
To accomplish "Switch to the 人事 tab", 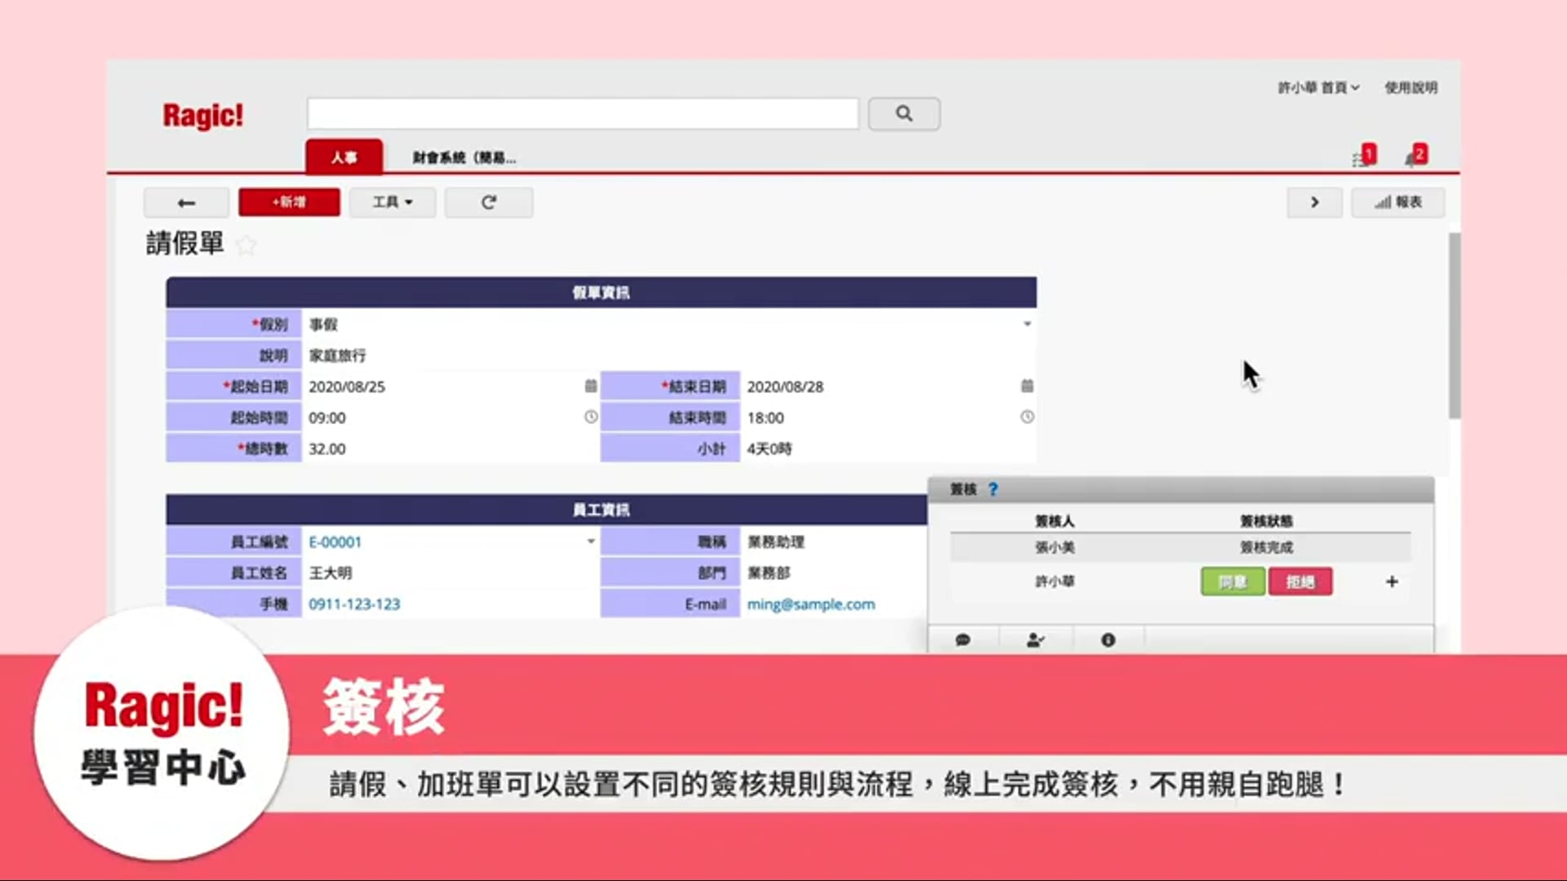I will click(344, 157).
